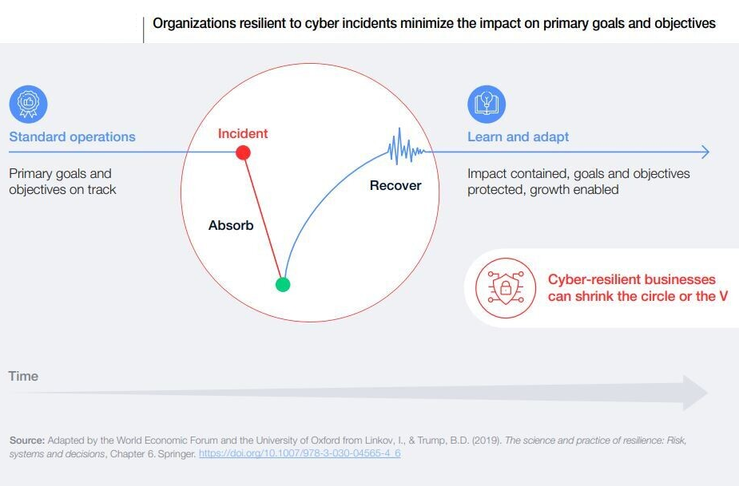
Task: Click the red Incident dot
Action: pos(244,152)
